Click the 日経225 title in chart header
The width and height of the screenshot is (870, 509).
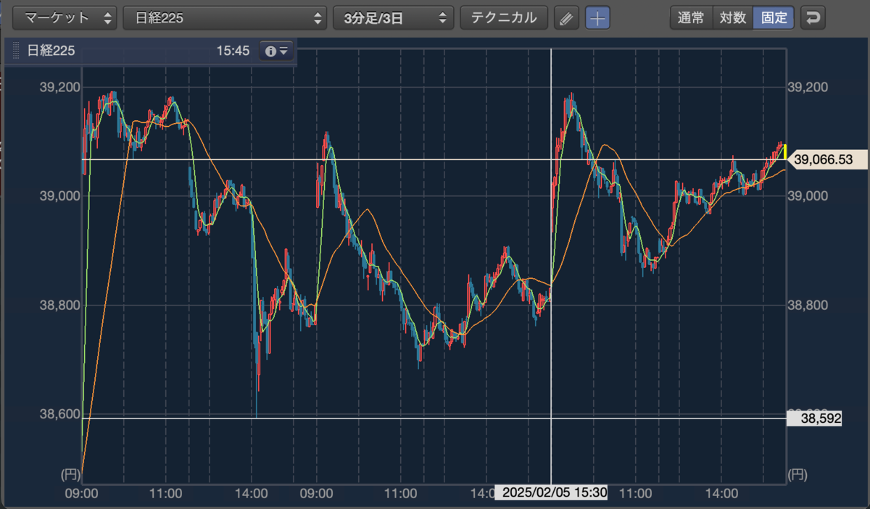coord(51,51)
